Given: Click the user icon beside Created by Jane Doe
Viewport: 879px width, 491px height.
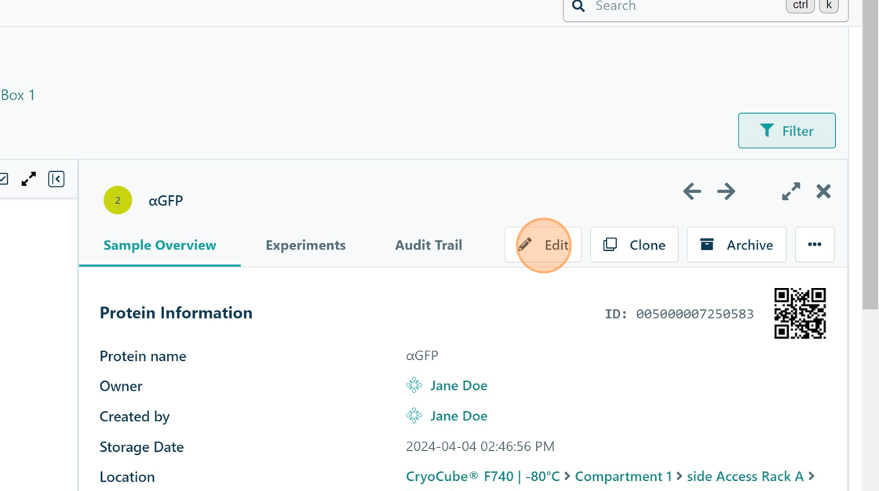Looking at the screenshot, I should pyautogui.click(x=414, y=416).
